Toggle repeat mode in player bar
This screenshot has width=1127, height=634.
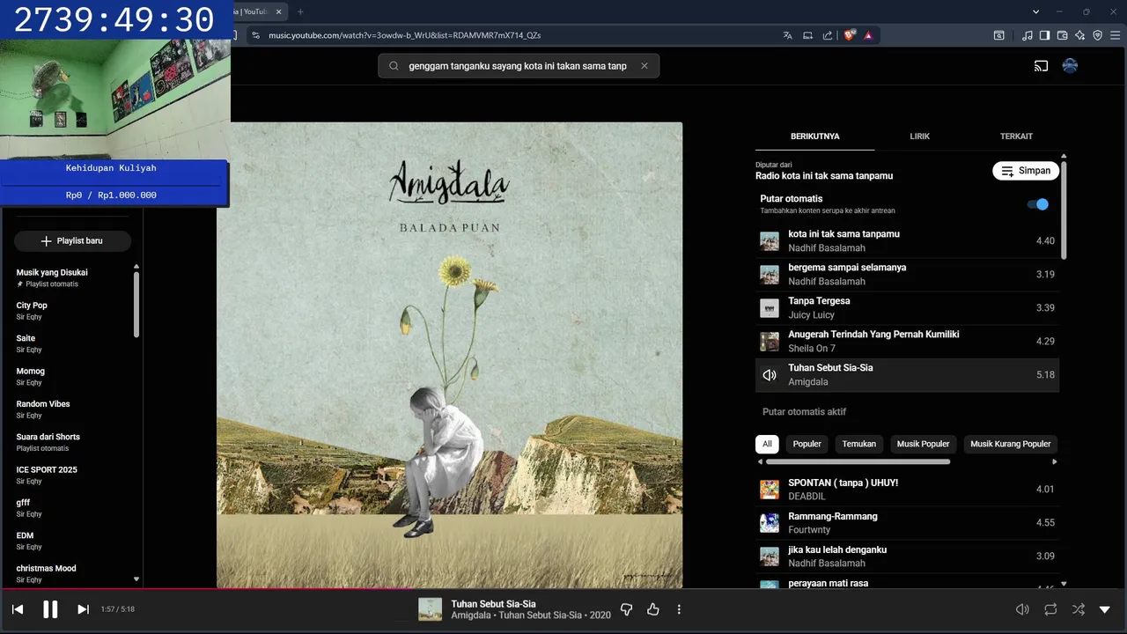point(1050,609)
